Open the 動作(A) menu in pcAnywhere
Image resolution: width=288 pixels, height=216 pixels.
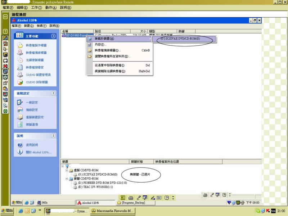[x=51, y=8]
